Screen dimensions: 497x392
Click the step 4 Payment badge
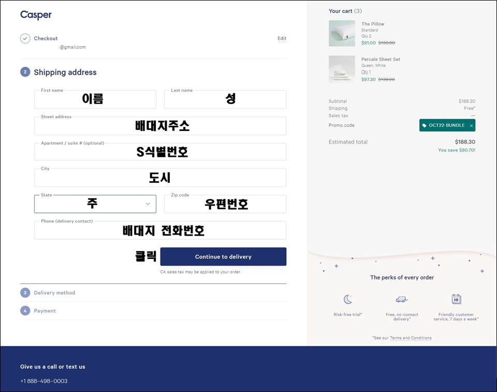tap(25, 311)
